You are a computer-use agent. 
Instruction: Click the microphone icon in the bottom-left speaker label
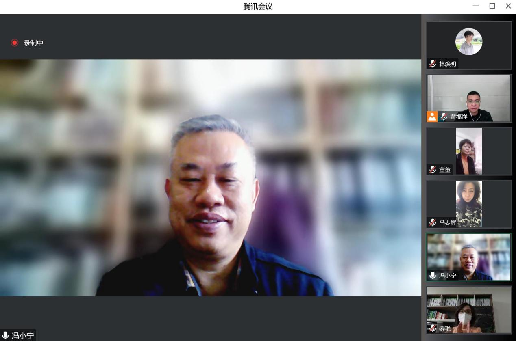coord(6,335)
